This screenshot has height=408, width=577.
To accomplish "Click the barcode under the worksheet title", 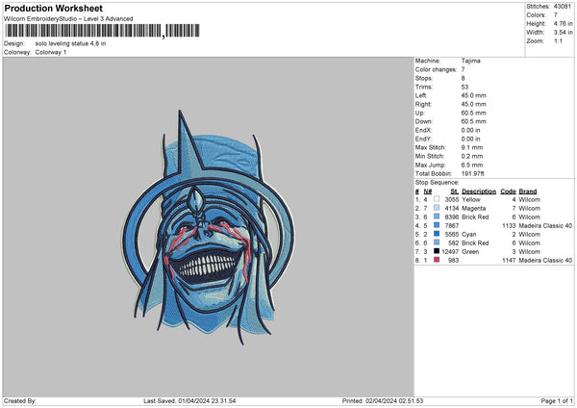I will (83, 34).
